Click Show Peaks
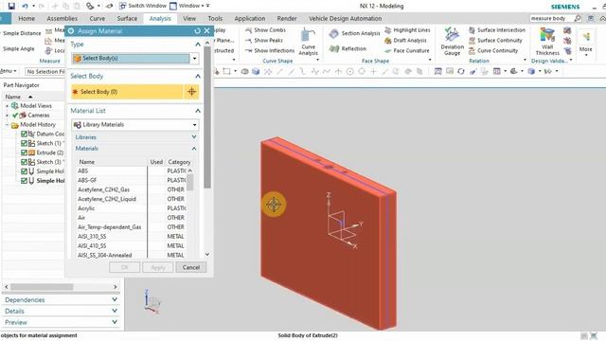This screenshot has width=606, height=341. tap(264, 40)
